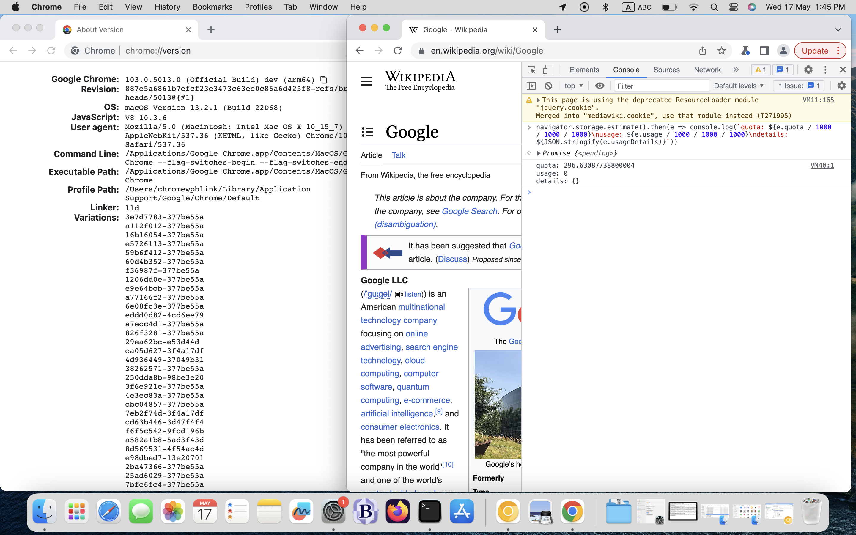
Task: Toggle DevTools device toolbar icon
Action: pyautogui.click(x=547, y=70)
